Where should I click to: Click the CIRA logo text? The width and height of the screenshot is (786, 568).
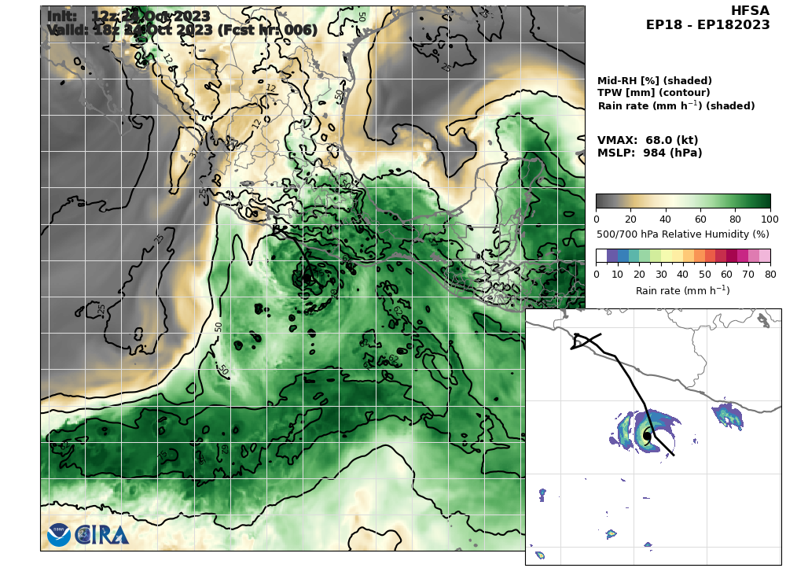[102, 535]
